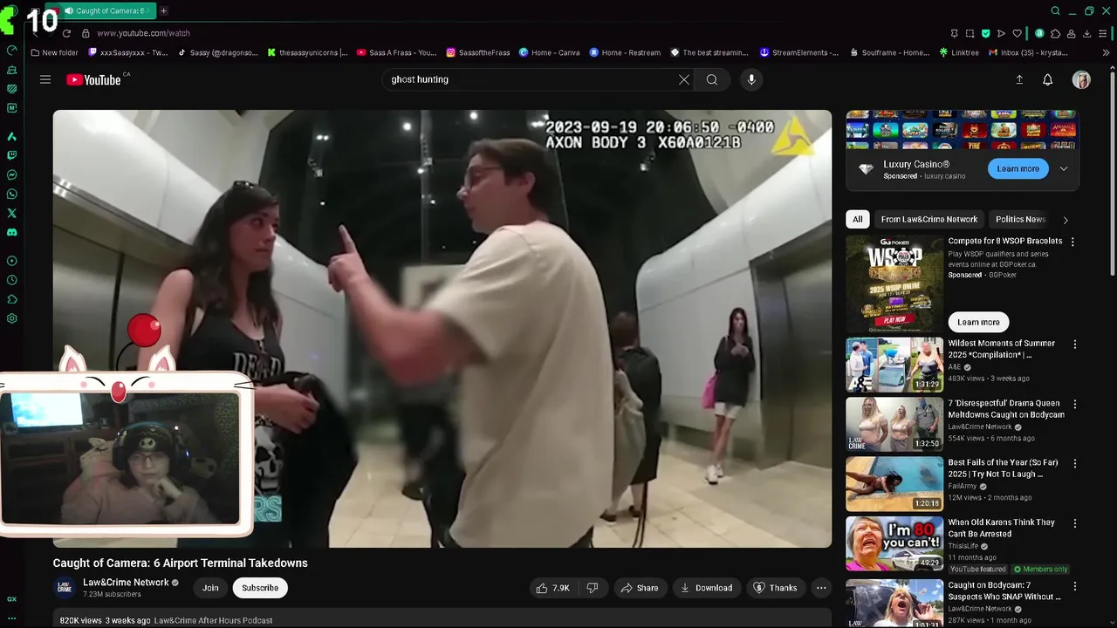The image size is (1117, 628).
Task: Like the video with 7.9K likes
Action: [552, 588]
